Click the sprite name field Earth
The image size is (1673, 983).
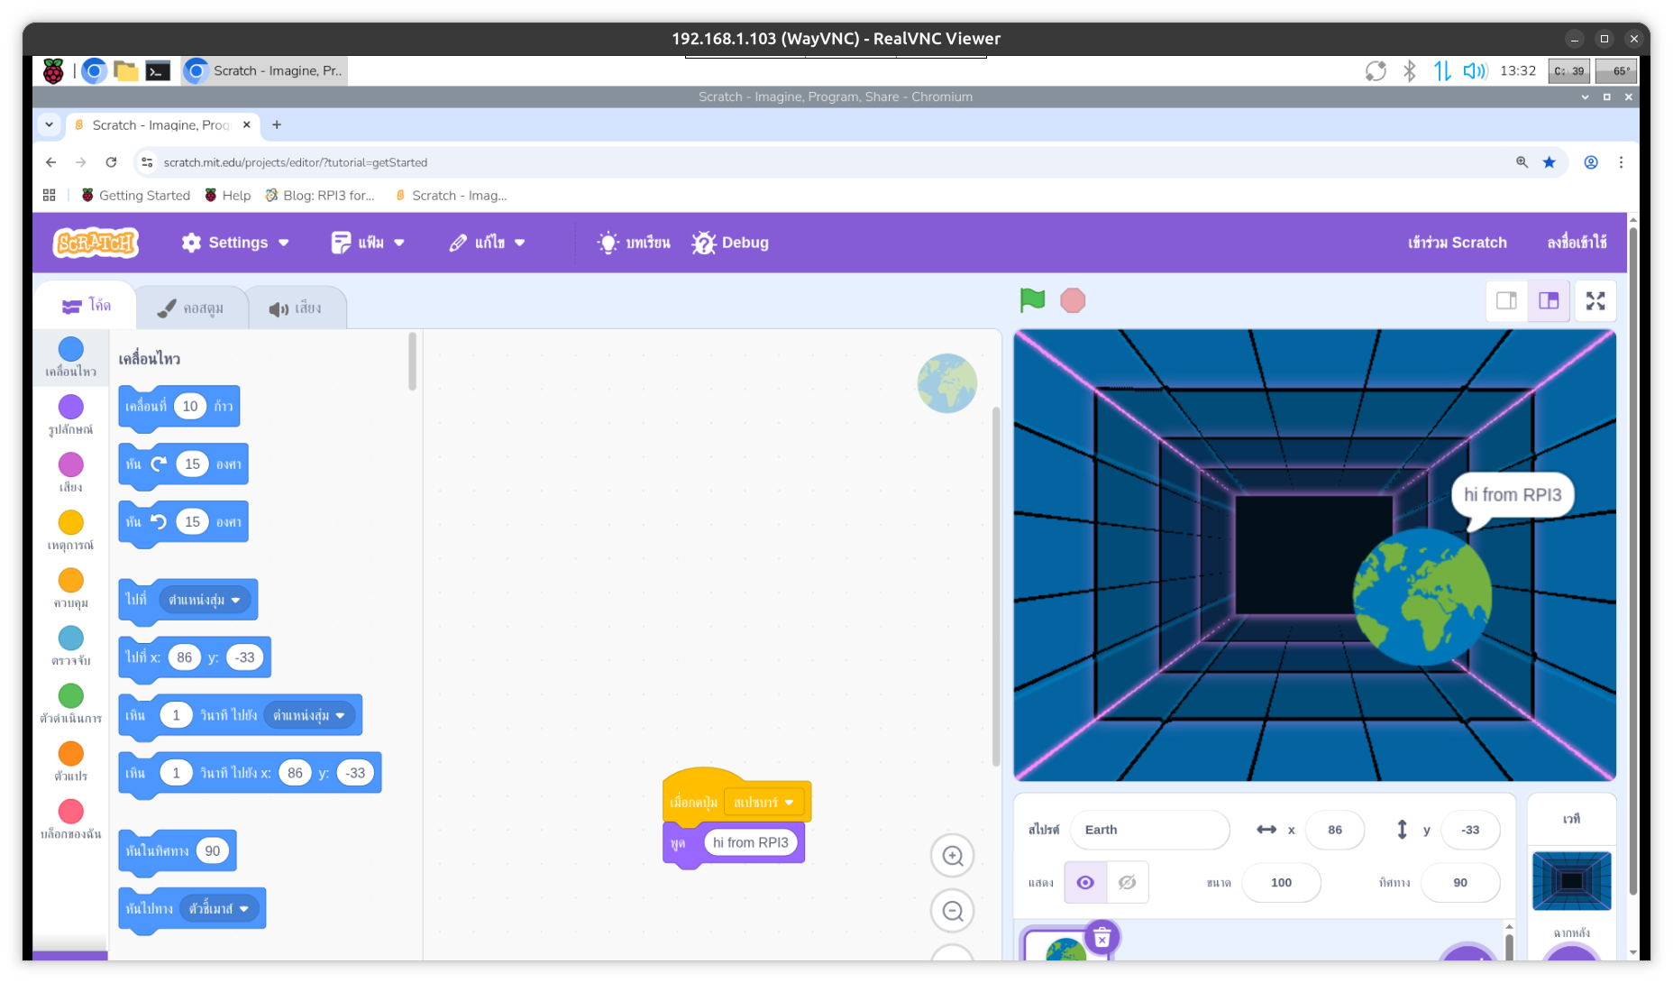tap(1149, 830)
